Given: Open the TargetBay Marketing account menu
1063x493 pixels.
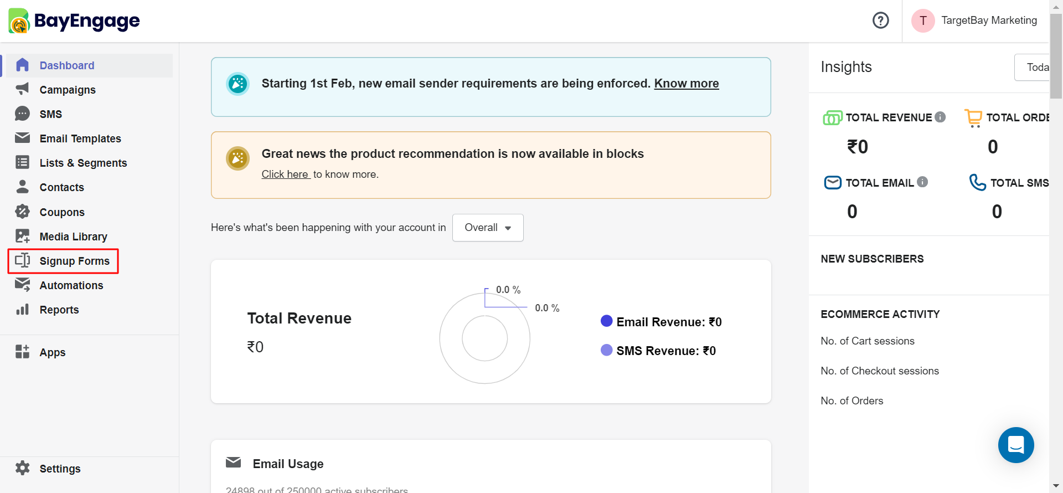Looking at the screenshot, I should coord(975,20).
